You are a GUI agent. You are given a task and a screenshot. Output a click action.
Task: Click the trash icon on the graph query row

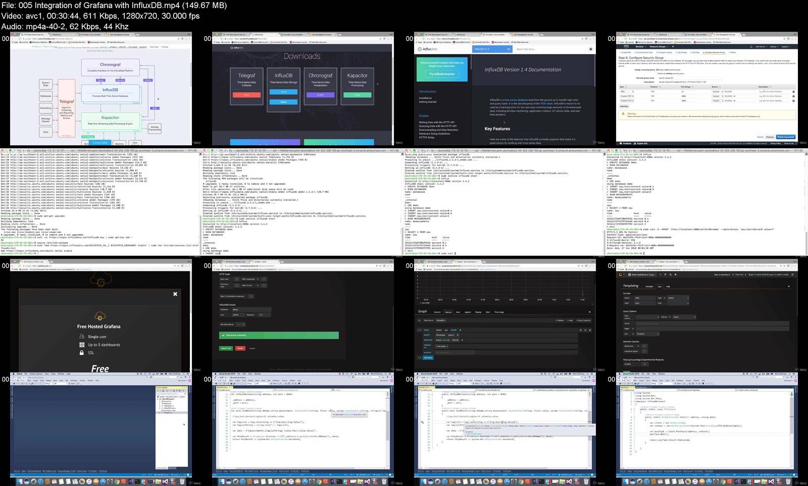590,330
